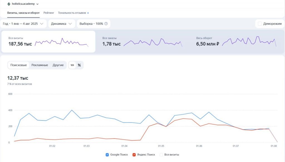
Task: Disable the Яндекс Поиск series in legend
Action: click(x=134, y=154)
